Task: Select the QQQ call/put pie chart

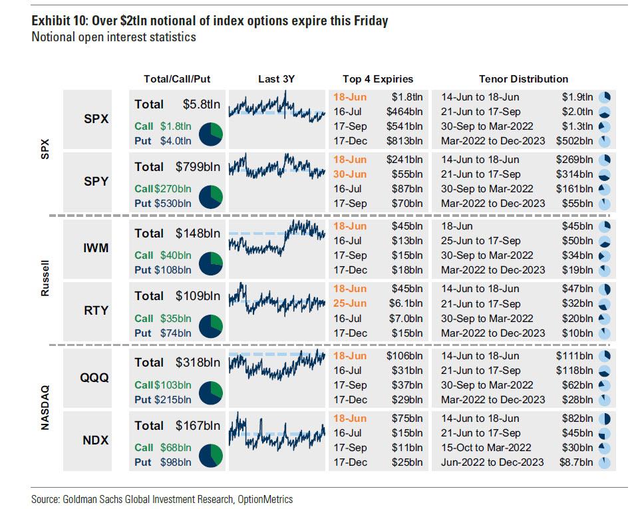Action: click(210, 392)
